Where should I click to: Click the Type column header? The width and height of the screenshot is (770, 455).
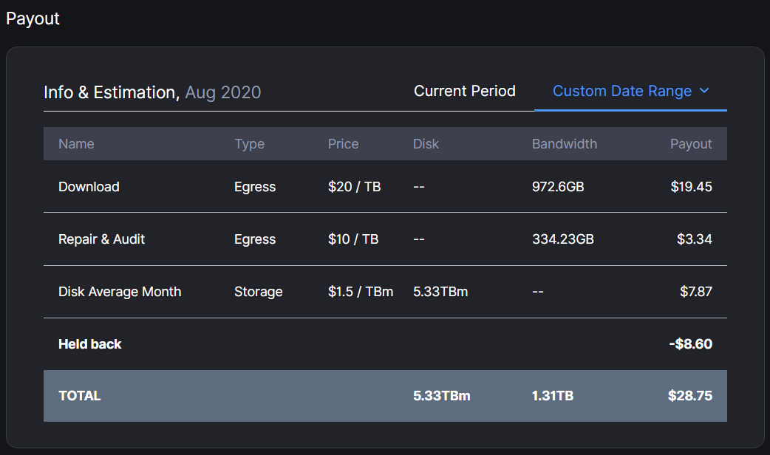coord(249,144)
